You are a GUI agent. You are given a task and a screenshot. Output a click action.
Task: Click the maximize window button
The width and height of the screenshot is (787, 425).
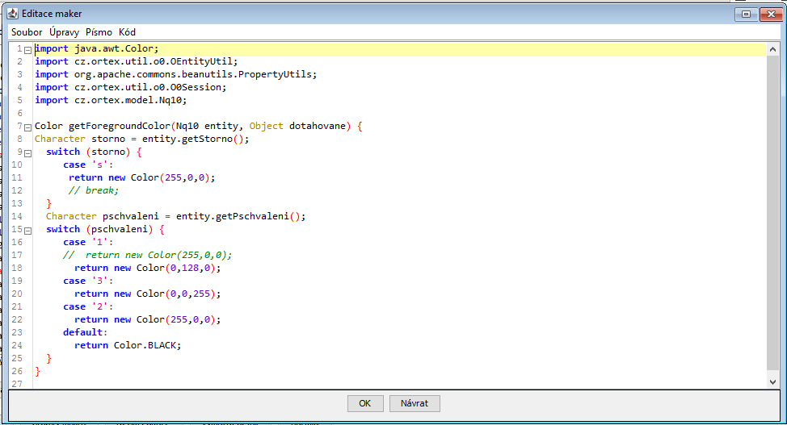click(746, 14)
